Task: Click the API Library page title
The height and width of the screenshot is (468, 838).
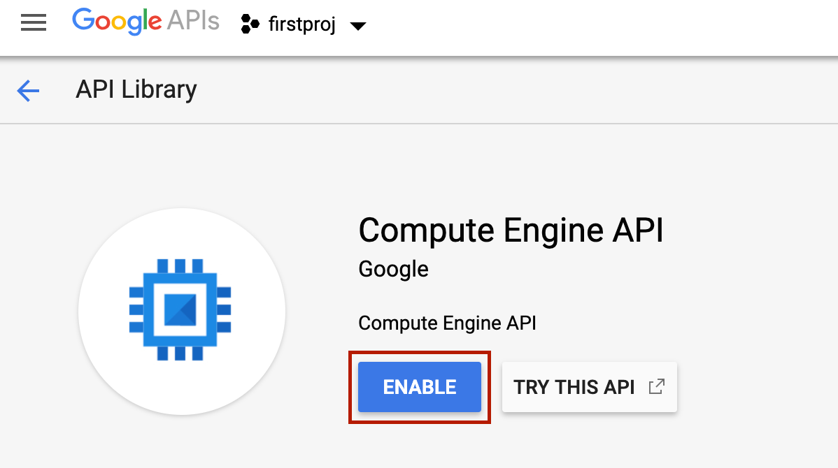Action: [x=136, y=89]
